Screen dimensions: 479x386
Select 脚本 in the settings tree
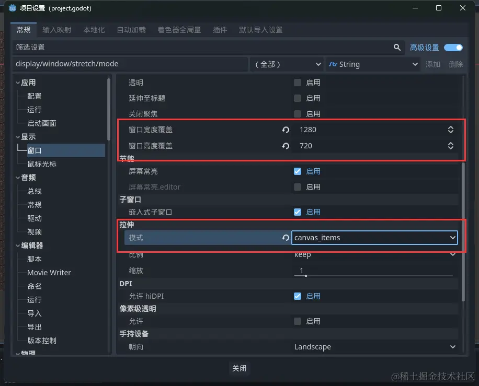[x=34, y=260]
